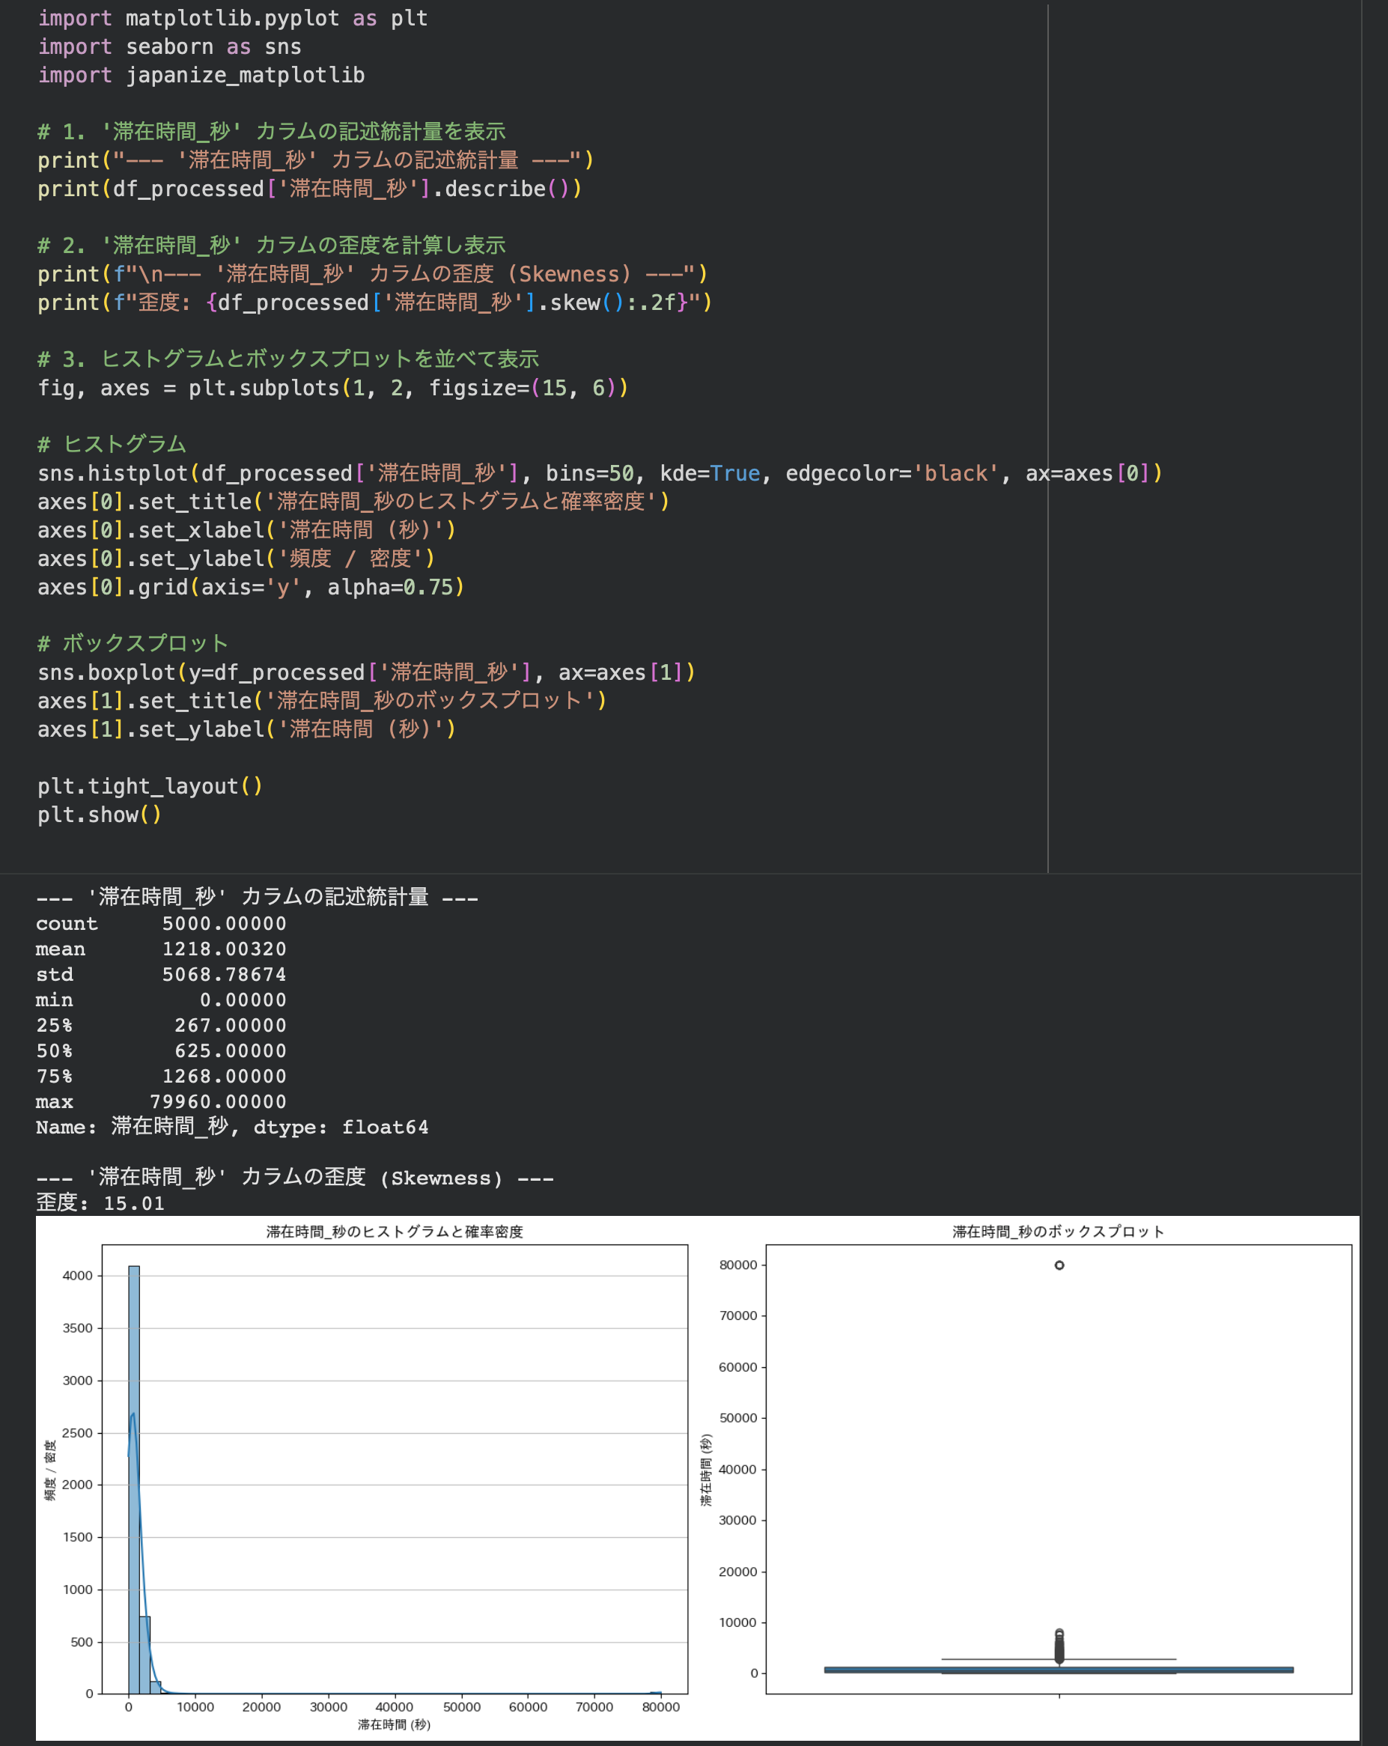Click the print line calling describe()
1388x1746 pixels.
(x=309, y=189)
